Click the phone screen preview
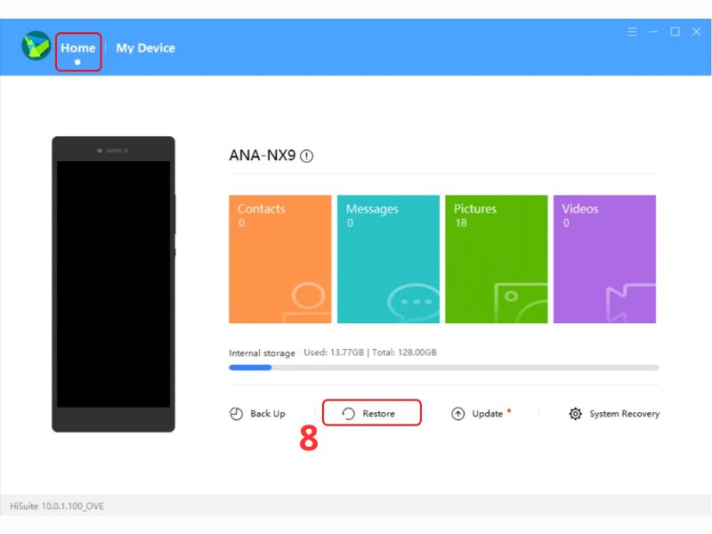The width and height of the screenshot is (712, 534). (x=114, y=284)
